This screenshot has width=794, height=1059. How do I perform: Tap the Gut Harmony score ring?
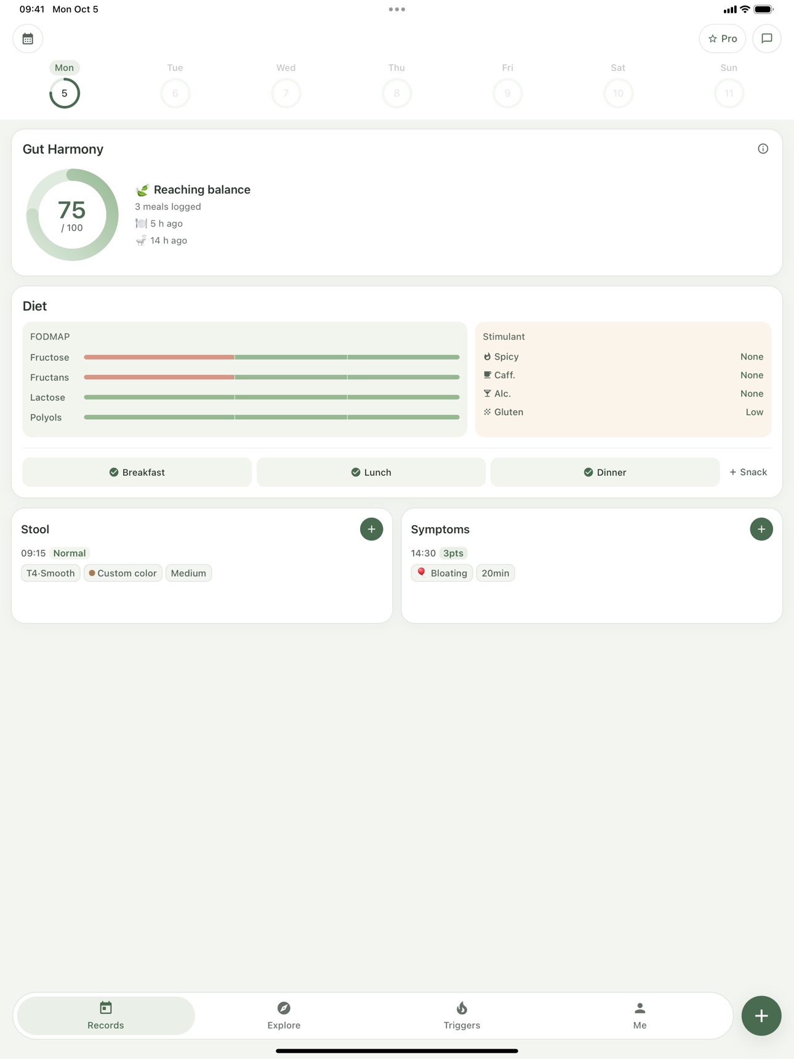[x=72, y=215]
